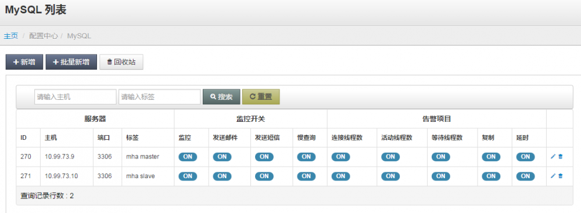
Task: Open the 回收站 recycle bin
Action: (x=121, y=62)
